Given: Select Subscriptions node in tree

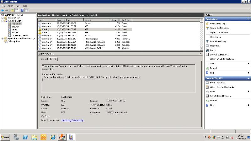Looking at the screenshot, I should coord(14,41).
